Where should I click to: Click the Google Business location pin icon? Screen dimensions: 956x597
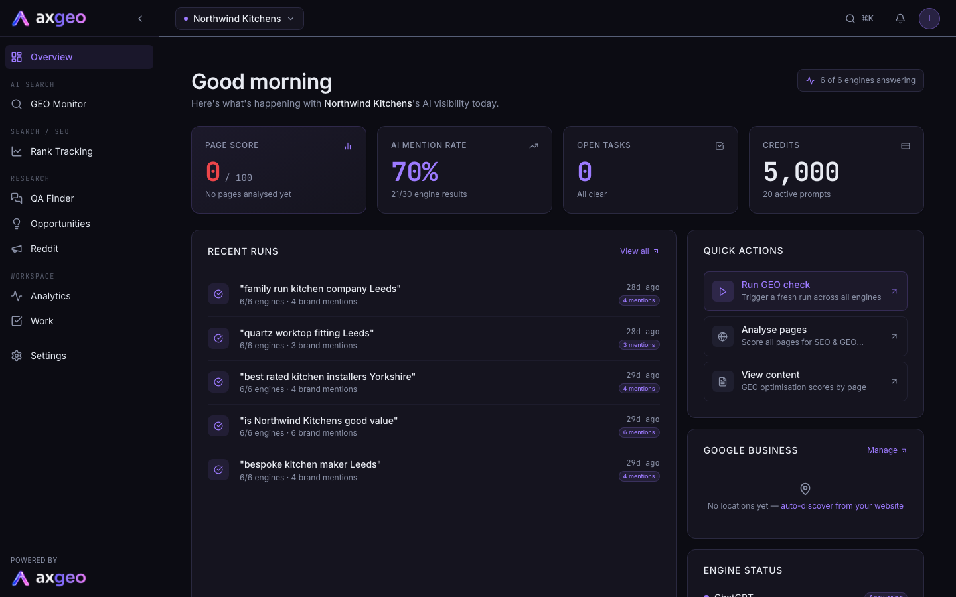point(805,489)
